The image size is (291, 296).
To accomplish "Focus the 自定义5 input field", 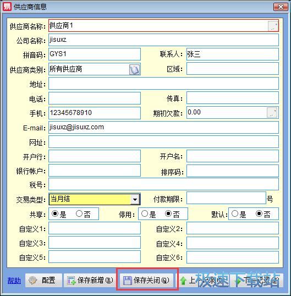I will coord(95,257).
